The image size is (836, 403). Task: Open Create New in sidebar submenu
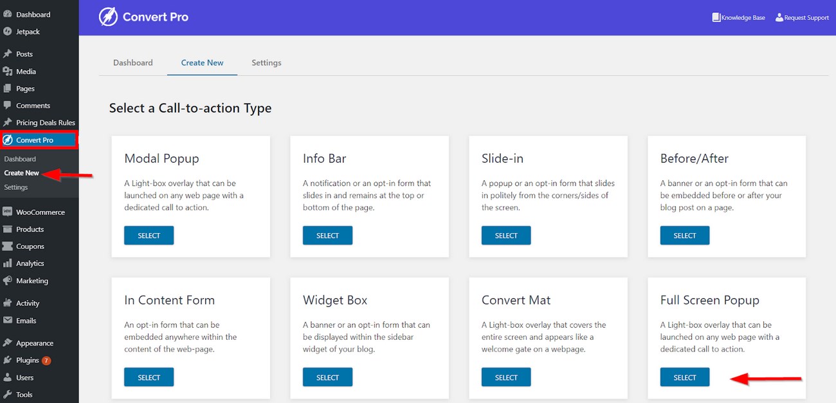pyautogui.click(x=21, y=173)
